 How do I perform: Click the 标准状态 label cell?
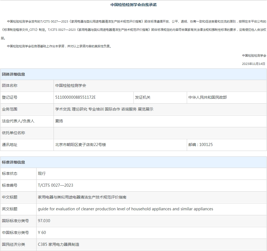[x=18, y=174]
